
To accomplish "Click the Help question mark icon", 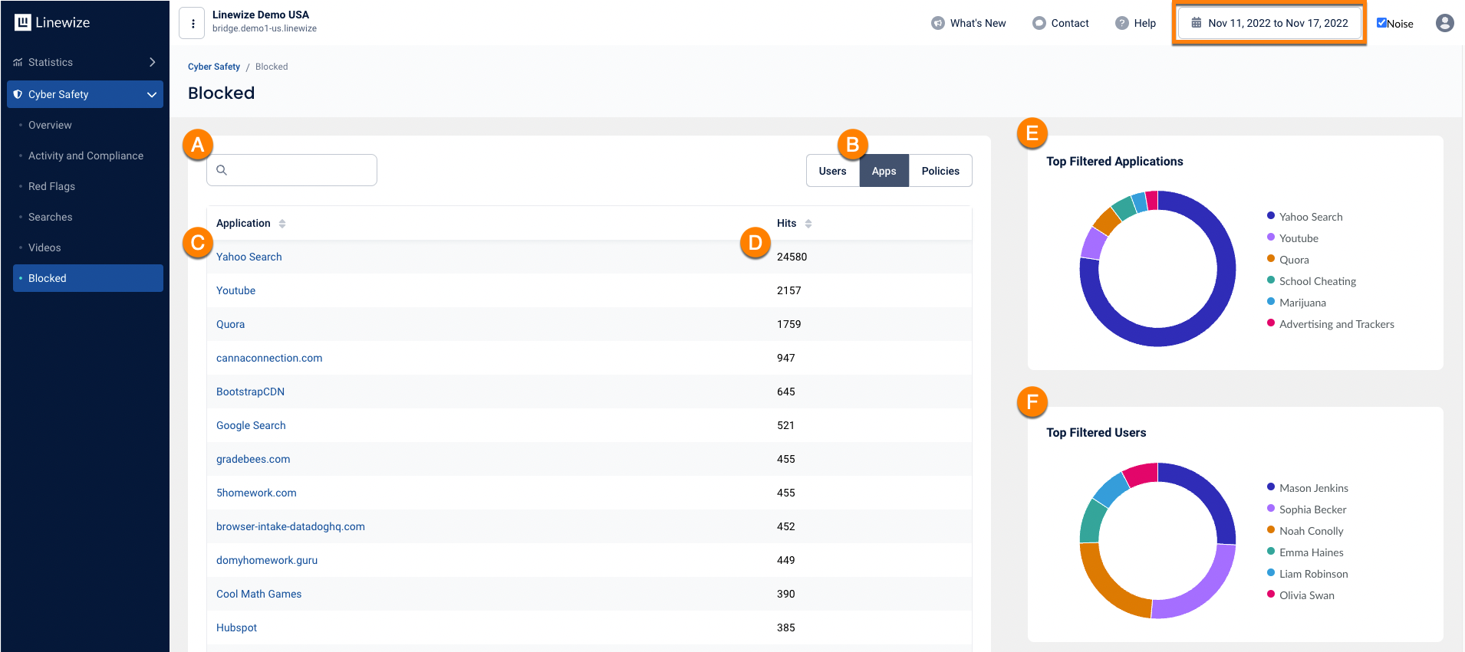I will (x=1121, y=23).
